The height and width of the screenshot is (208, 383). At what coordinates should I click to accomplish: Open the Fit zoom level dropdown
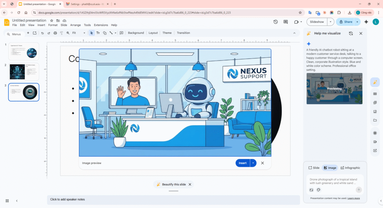(x=79, y=33)
